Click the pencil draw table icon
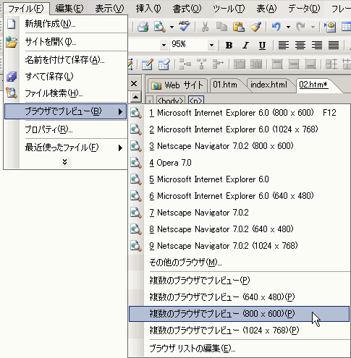This screenshot has height=358, width=351. (148, 64)
